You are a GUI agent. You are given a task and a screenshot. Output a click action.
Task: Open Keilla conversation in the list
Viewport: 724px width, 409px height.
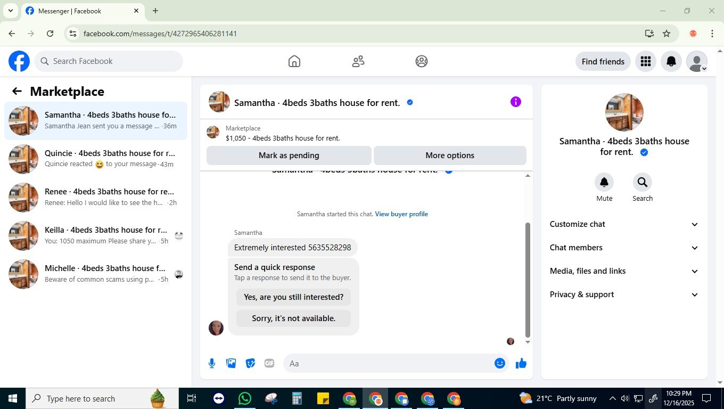tap(96, 236)
